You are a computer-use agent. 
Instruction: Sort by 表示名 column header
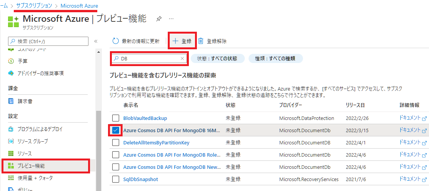click(131, 105)
